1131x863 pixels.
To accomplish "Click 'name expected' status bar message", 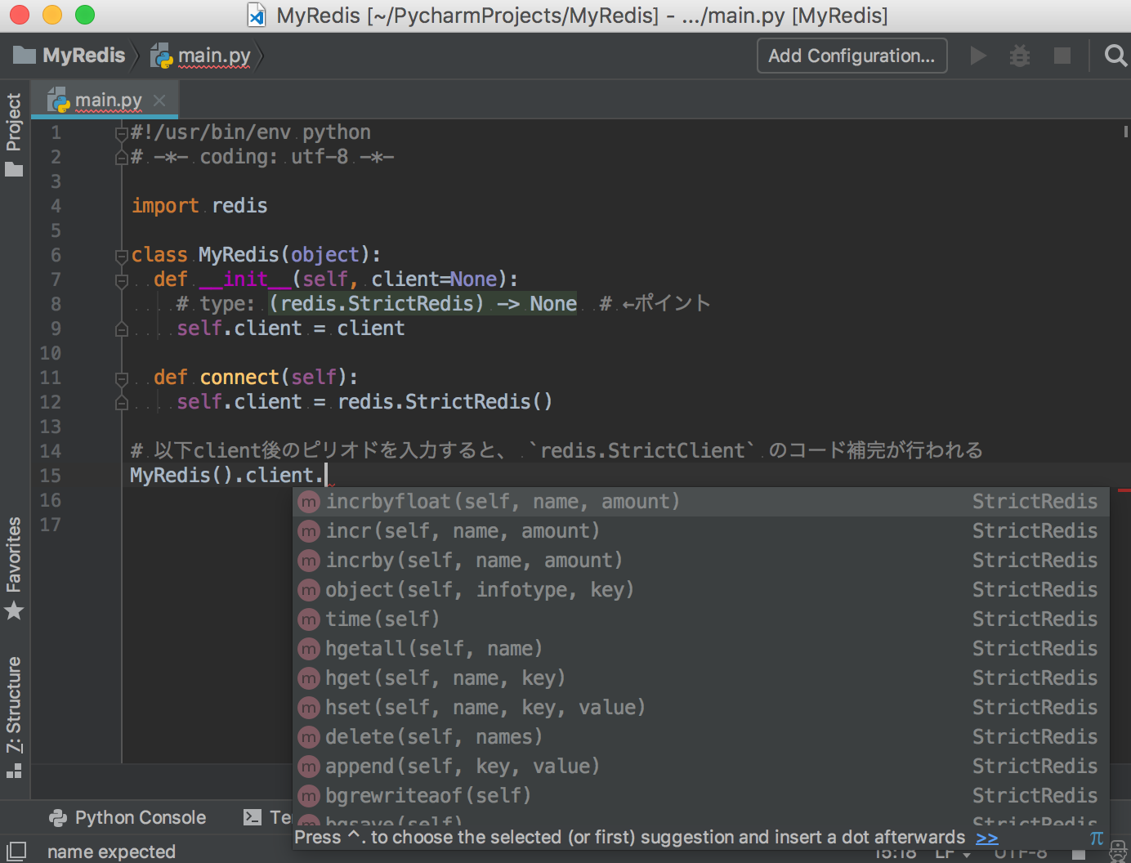I will (111, 852).
